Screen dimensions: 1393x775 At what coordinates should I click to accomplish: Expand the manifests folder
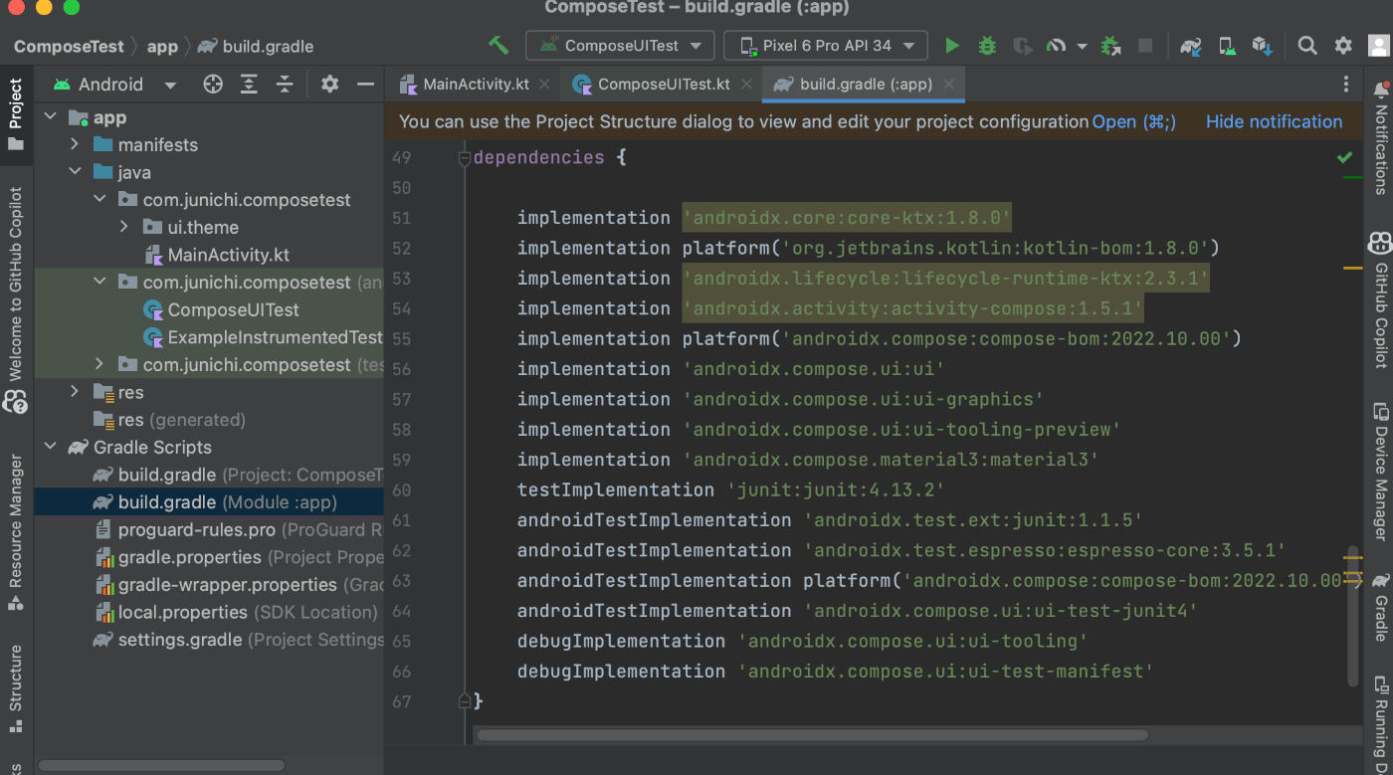click(x=75, y=144)
